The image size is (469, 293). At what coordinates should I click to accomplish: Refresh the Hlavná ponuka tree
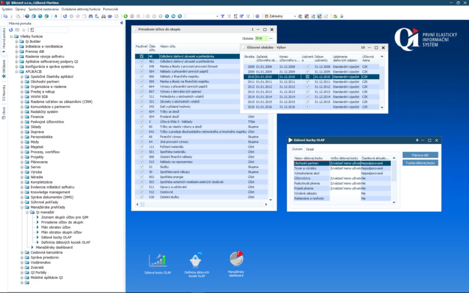click(x=11, y=30)
